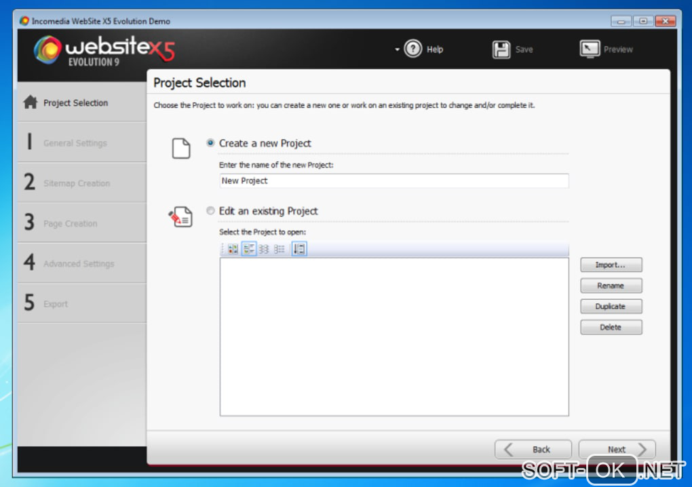Click the Preview monitor icon
Screen dimensions: 692x487
[590, 49]
